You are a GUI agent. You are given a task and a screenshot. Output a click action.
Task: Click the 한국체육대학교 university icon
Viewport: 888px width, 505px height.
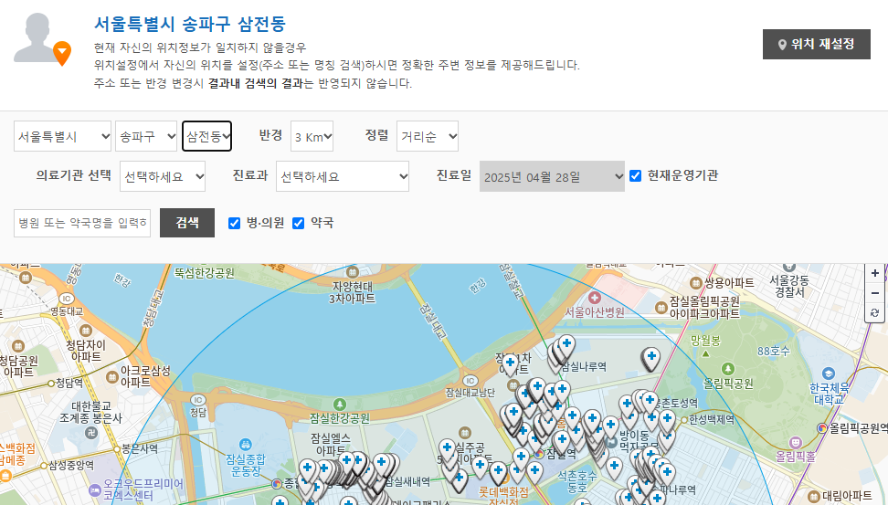829,373
